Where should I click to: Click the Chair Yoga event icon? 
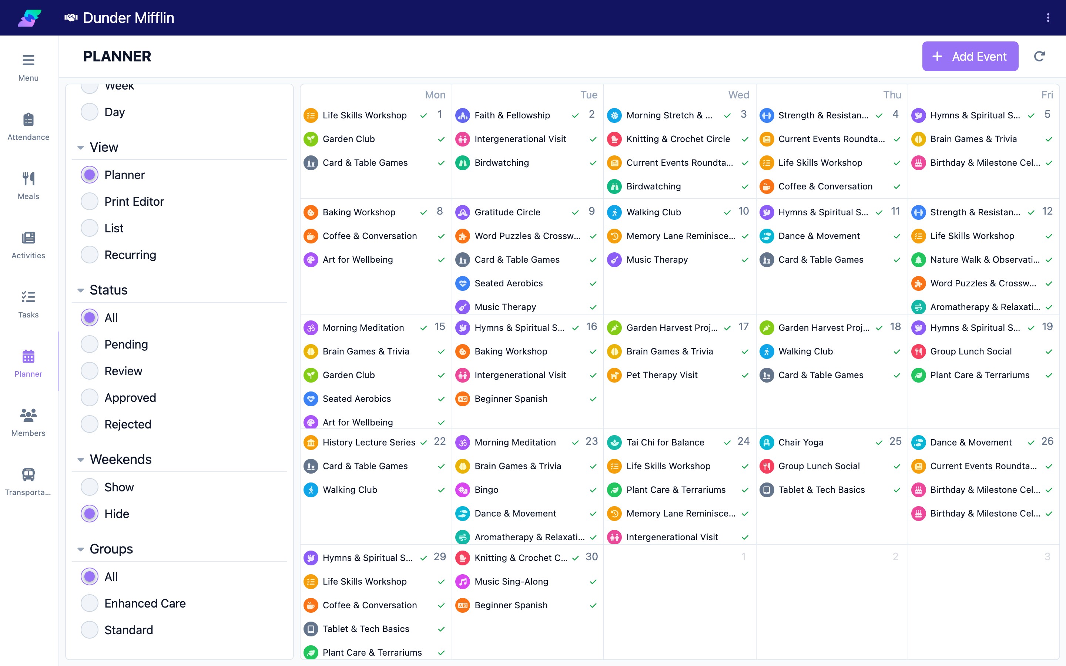767,442
